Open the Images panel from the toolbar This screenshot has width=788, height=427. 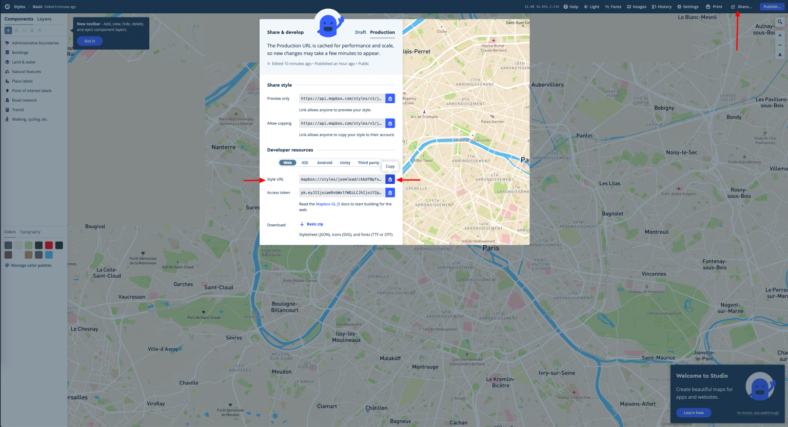pos(636,7)
